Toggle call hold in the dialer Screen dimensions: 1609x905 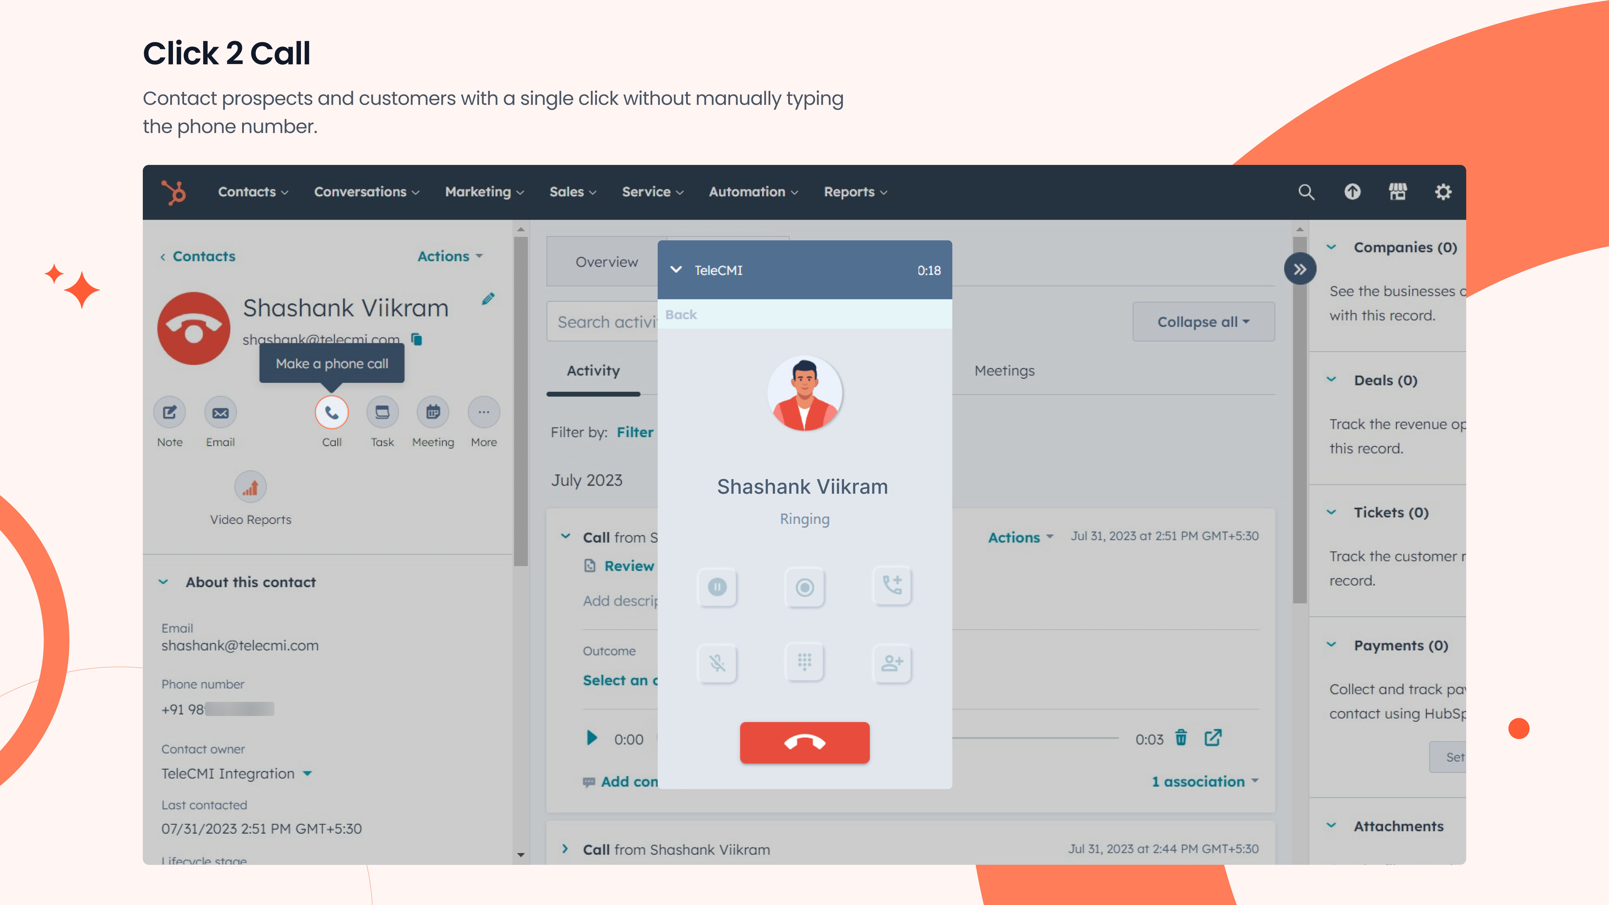pos(717,587)
